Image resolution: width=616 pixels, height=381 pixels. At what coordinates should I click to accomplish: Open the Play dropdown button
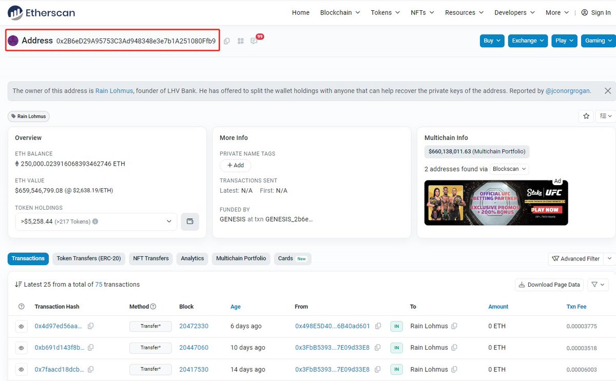(x=565, y=41)
